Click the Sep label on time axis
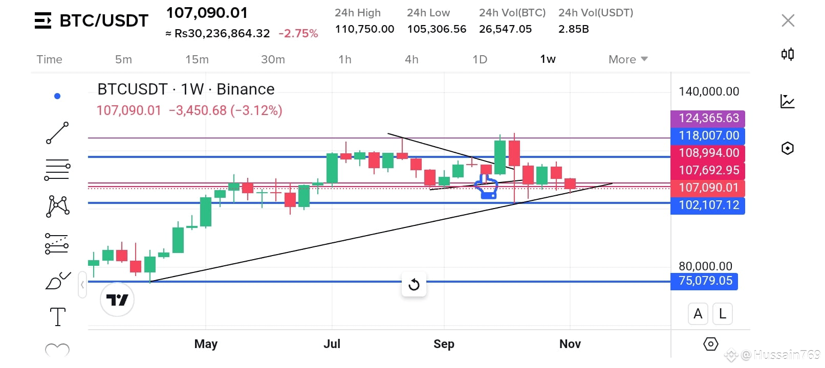Screen dimensions: 825x368 [444, 344]
